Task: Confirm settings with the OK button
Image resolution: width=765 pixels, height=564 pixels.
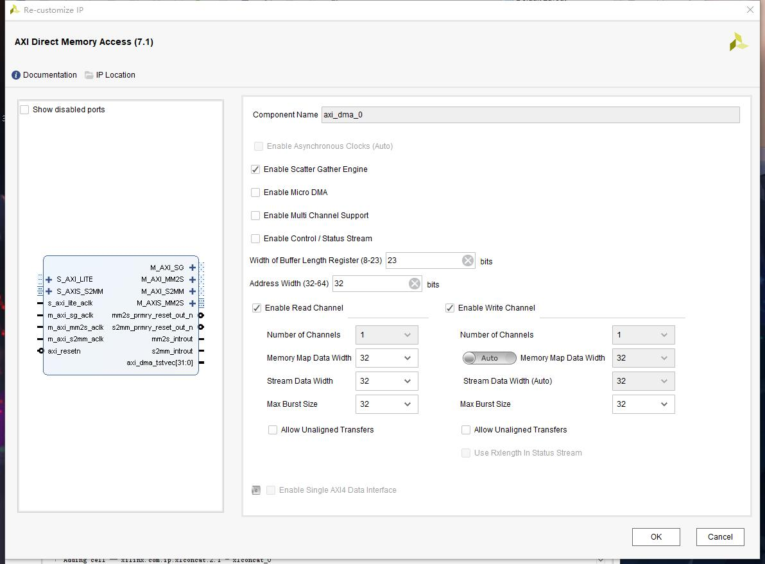Action: (x=656, y=536)
